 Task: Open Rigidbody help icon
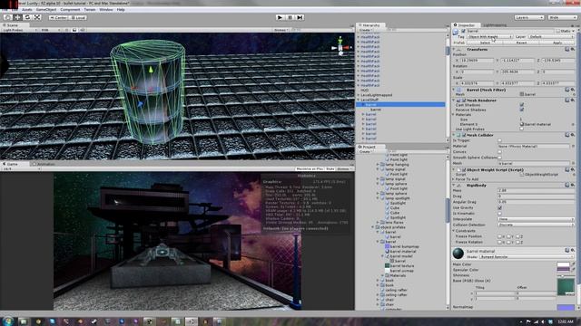(x=566, y=185)
